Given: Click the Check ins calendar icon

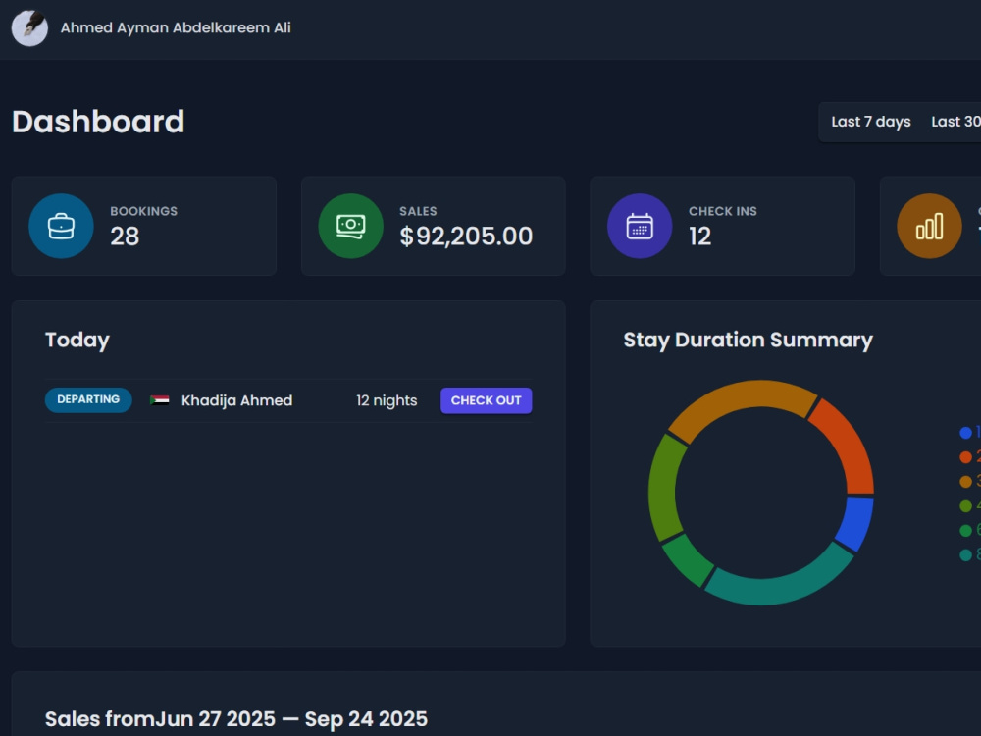Looking at the screenshot, I should (640, 226).
